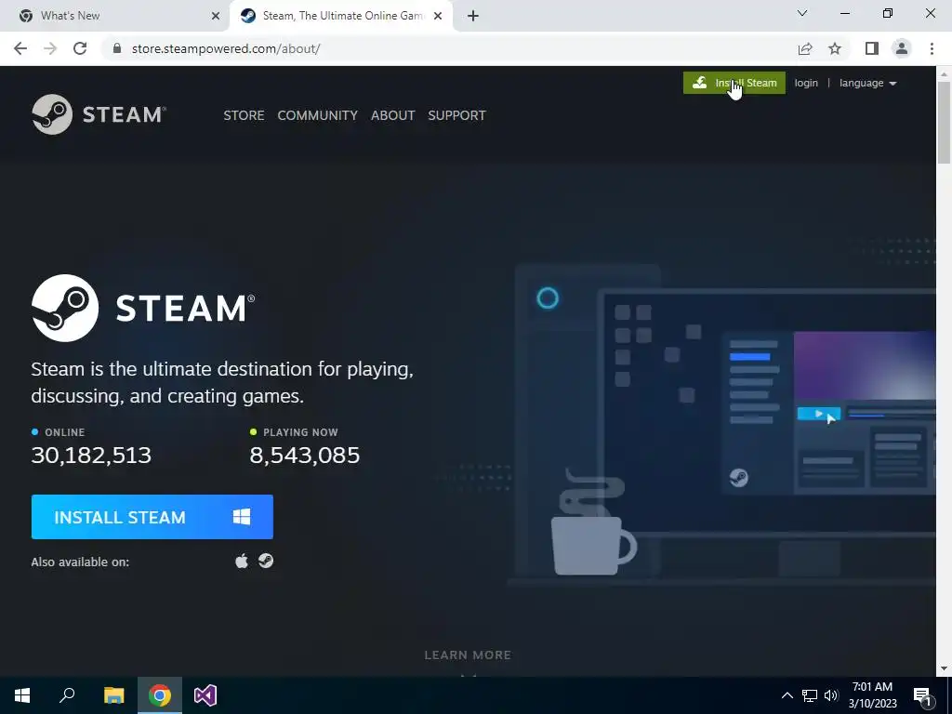Click the Chrome taskbar icon
The width and height of the screenshot is (952, 714).
(x=160, y=695)
